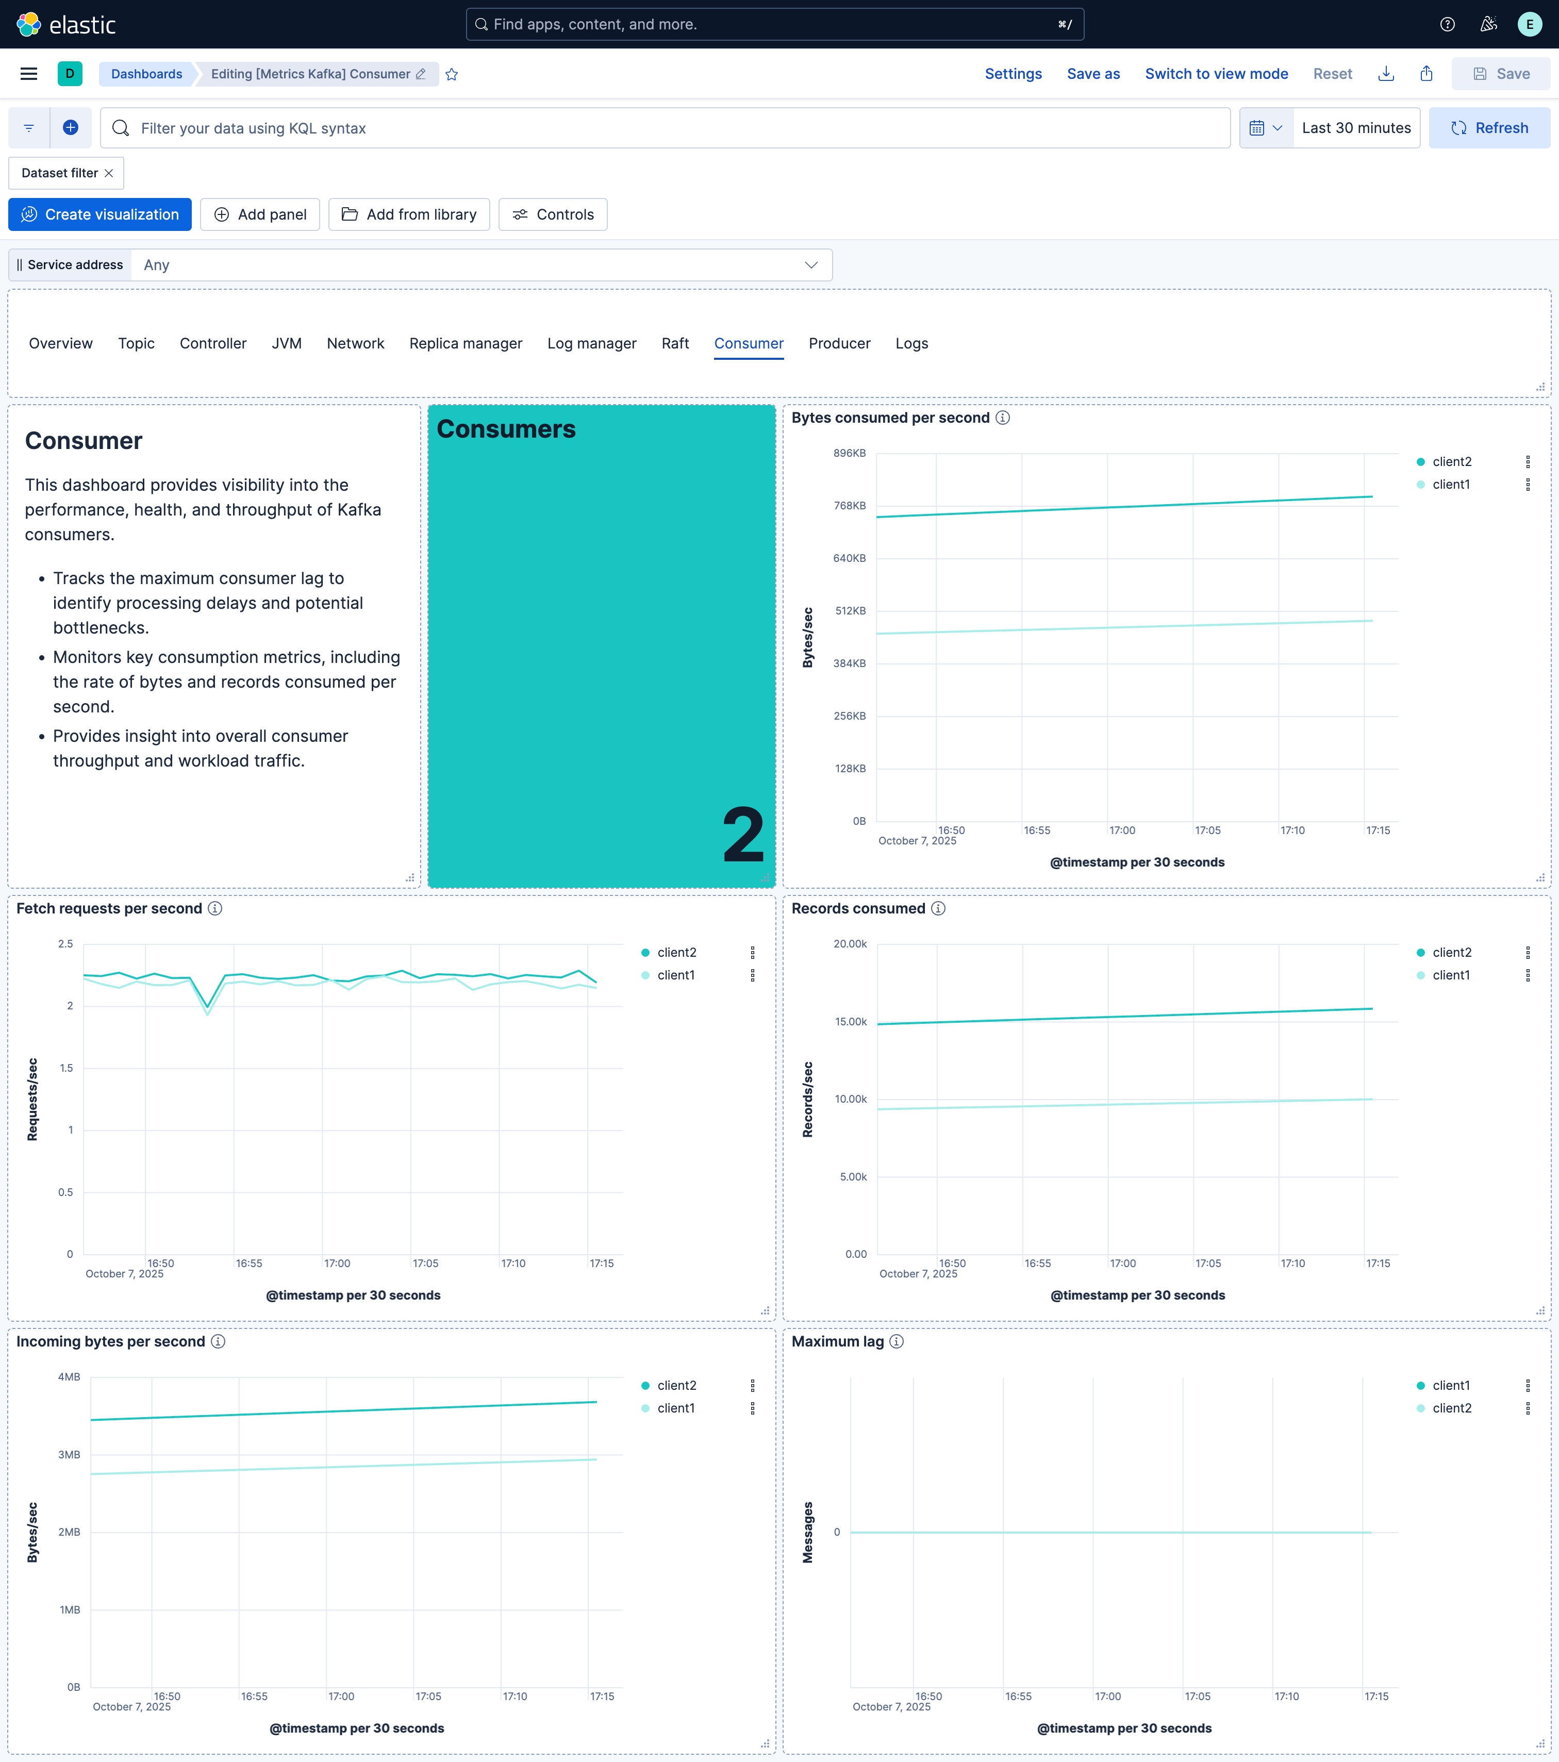Click the share dashboard icon

point(1426,74)
